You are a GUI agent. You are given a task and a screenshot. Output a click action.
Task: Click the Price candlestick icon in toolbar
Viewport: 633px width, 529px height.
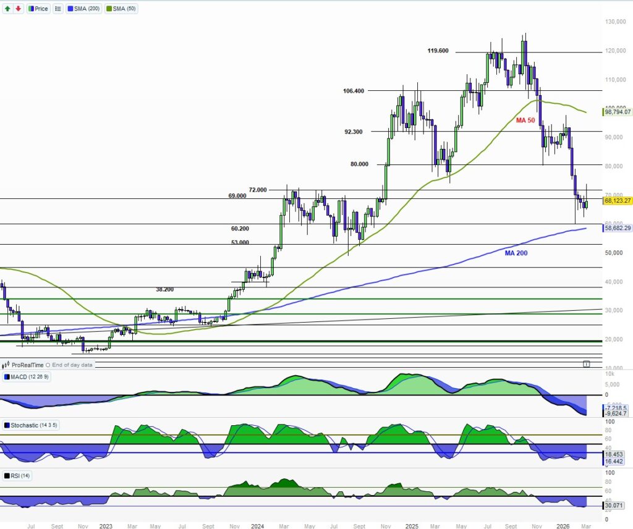pos(31,9)
